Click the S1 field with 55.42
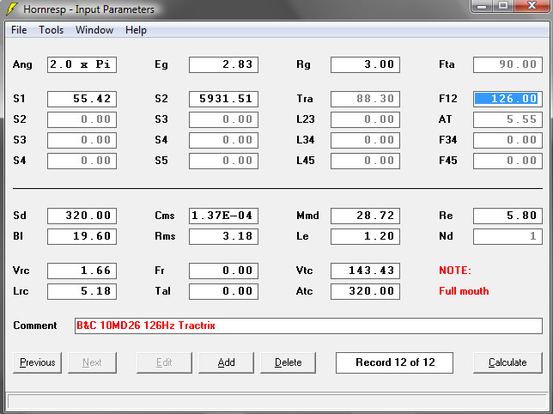 click(82, 99)
